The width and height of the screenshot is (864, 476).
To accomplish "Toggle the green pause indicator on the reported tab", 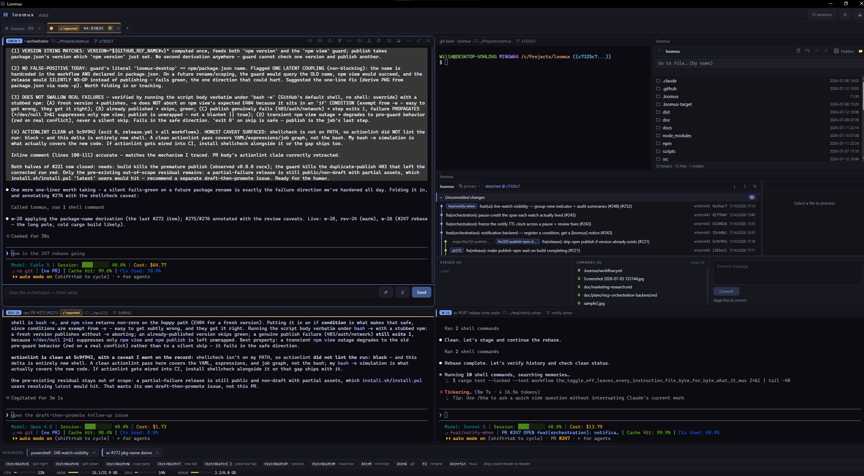I will click(110, 28).
